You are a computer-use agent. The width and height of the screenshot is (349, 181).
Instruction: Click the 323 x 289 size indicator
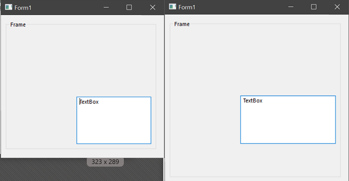[x=105, y=162]
